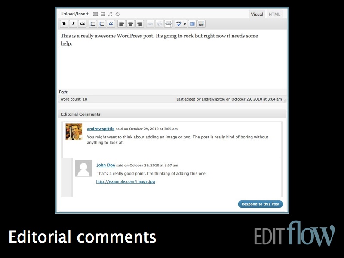Show the kitchen sink toolbar row

click(201, 24)
